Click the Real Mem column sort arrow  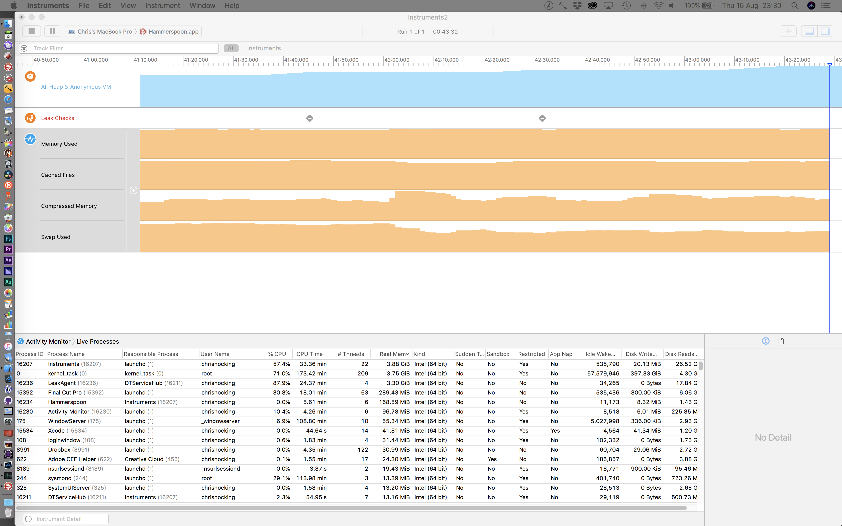point(407,354)
